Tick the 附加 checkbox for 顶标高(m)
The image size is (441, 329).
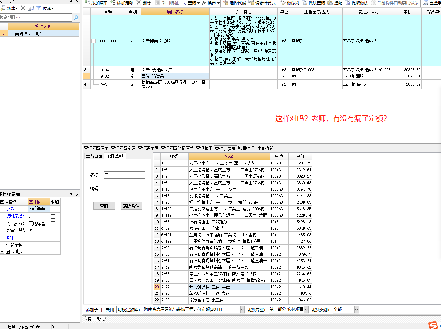tap(53, 223)
